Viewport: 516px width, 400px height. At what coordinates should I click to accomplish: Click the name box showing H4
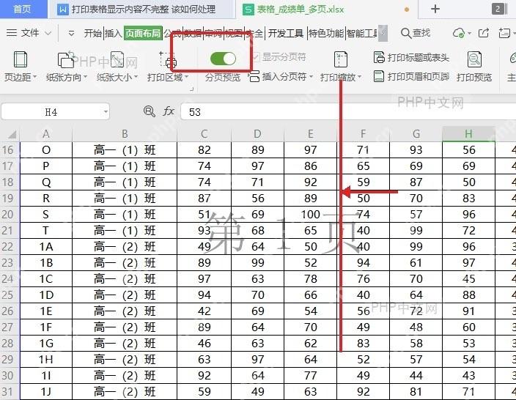[x=51, y=112]
